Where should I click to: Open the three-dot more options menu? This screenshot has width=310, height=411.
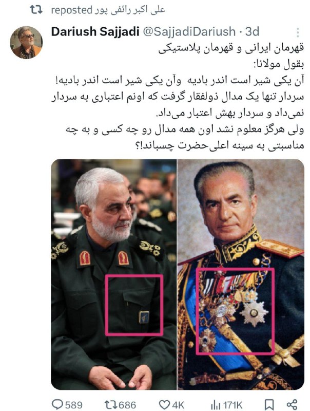tap(298, 32)
